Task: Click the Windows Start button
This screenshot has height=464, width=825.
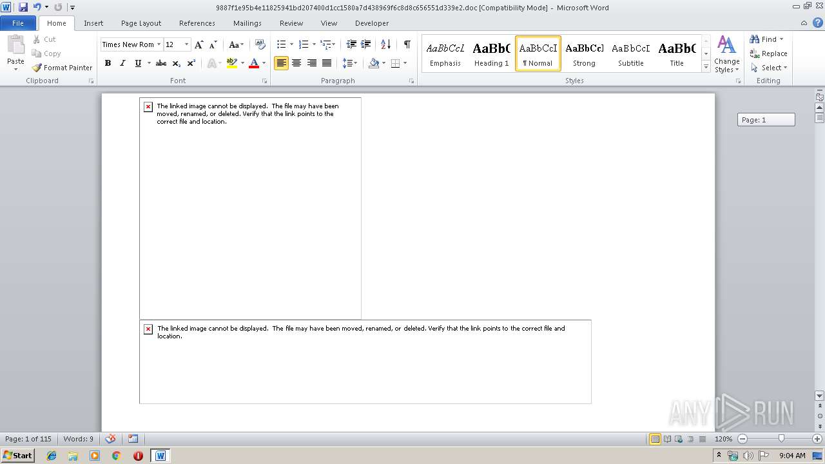Action: tap(17, 456)
